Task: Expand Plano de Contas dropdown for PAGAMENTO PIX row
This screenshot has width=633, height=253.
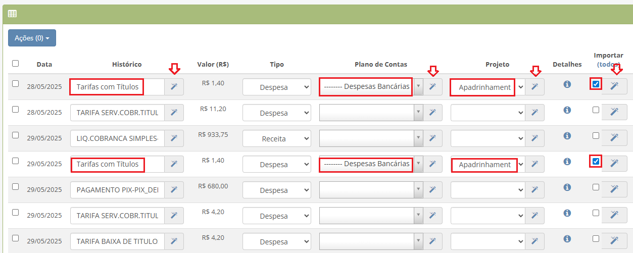Action: pyautogui.click(x=371, y=190)
